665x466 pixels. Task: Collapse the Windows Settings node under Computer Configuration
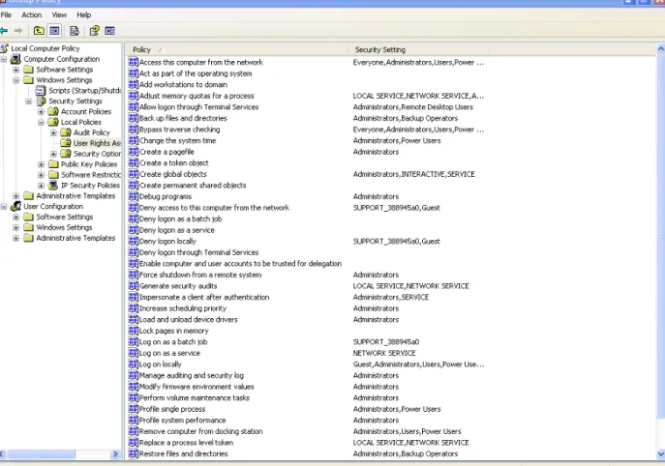click(16, 80)
